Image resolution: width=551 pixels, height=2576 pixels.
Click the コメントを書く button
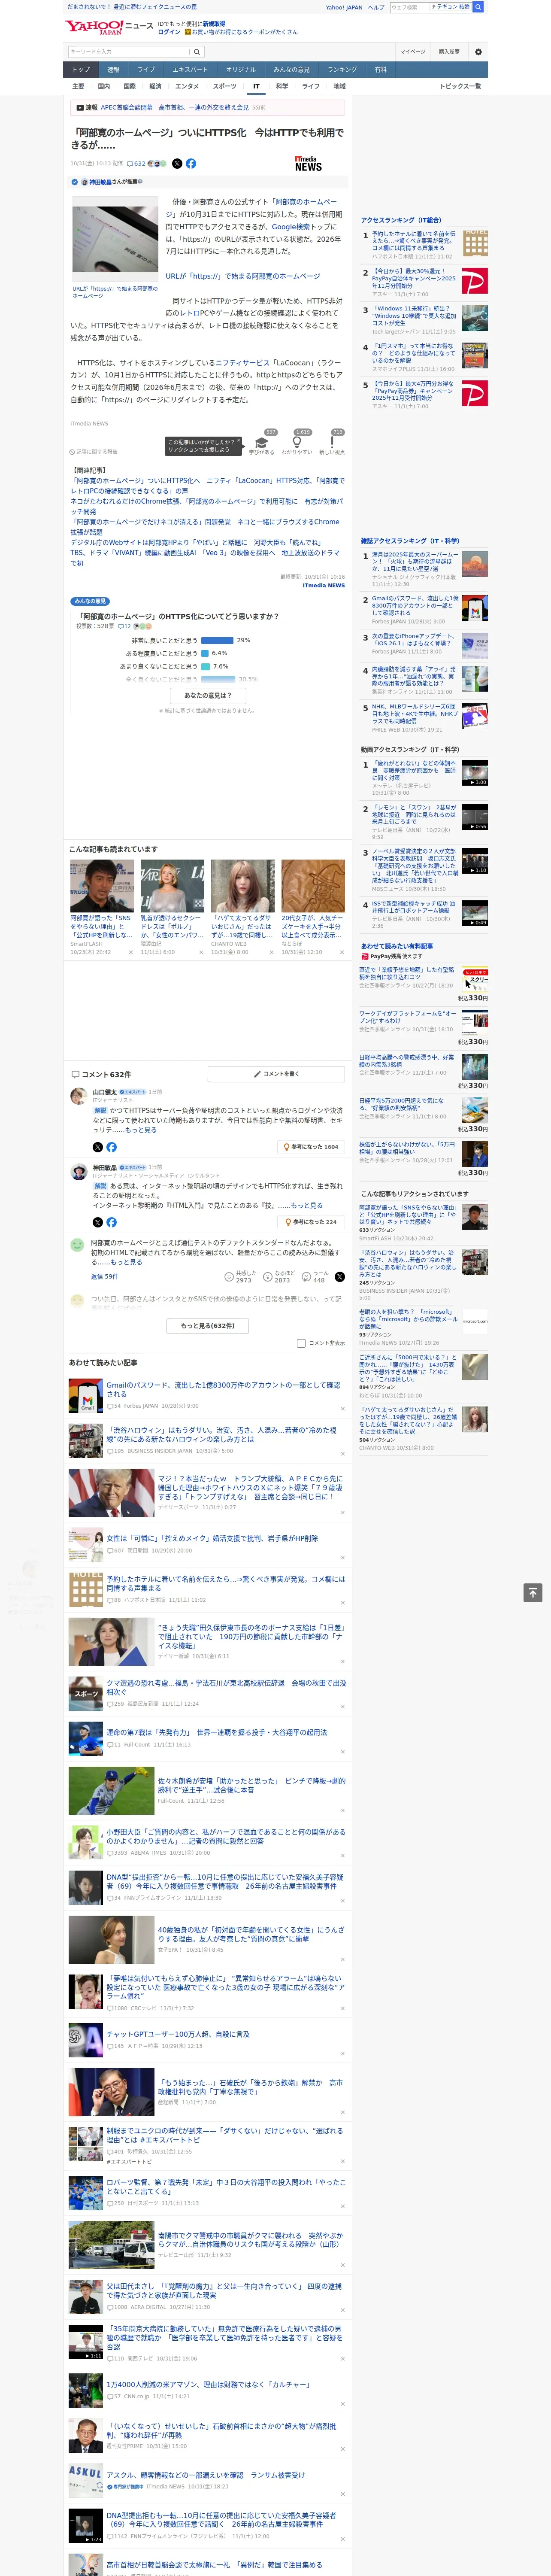point(277,1074)
